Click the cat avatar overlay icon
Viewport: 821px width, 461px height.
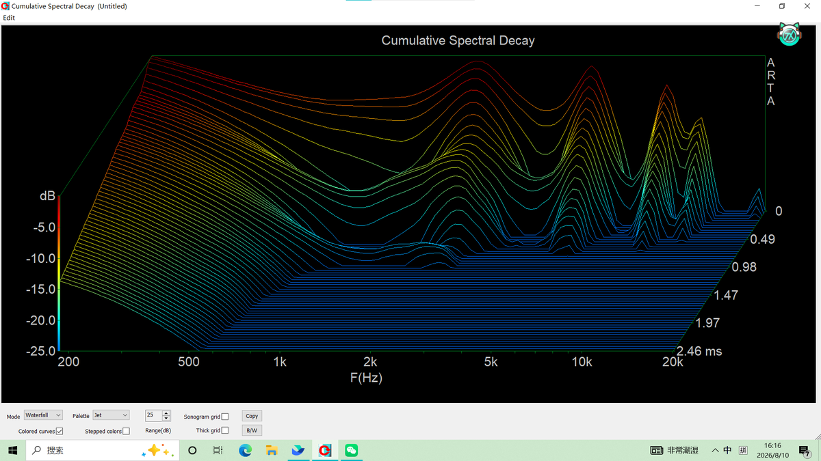790,34
